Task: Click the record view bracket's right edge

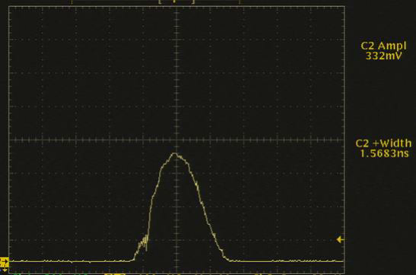Action: 193,2
